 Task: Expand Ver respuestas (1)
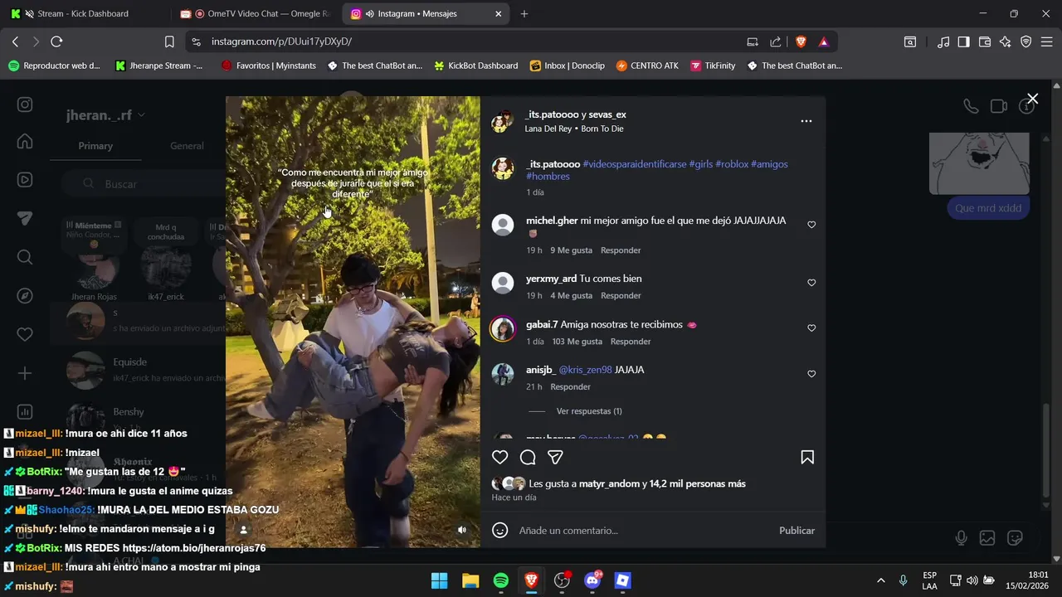[589, 411]
